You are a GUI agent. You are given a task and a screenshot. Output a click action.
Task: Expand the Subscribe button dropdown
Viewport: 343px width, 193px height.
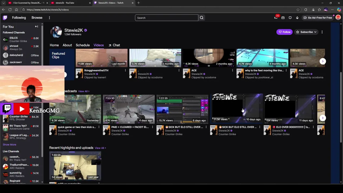point(315,32)
